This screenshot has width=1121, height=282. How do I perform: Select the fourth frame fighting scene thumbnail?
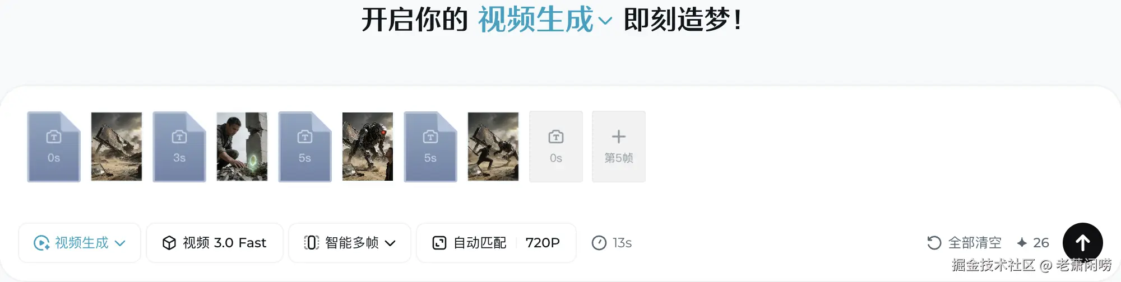pos(493,147)
